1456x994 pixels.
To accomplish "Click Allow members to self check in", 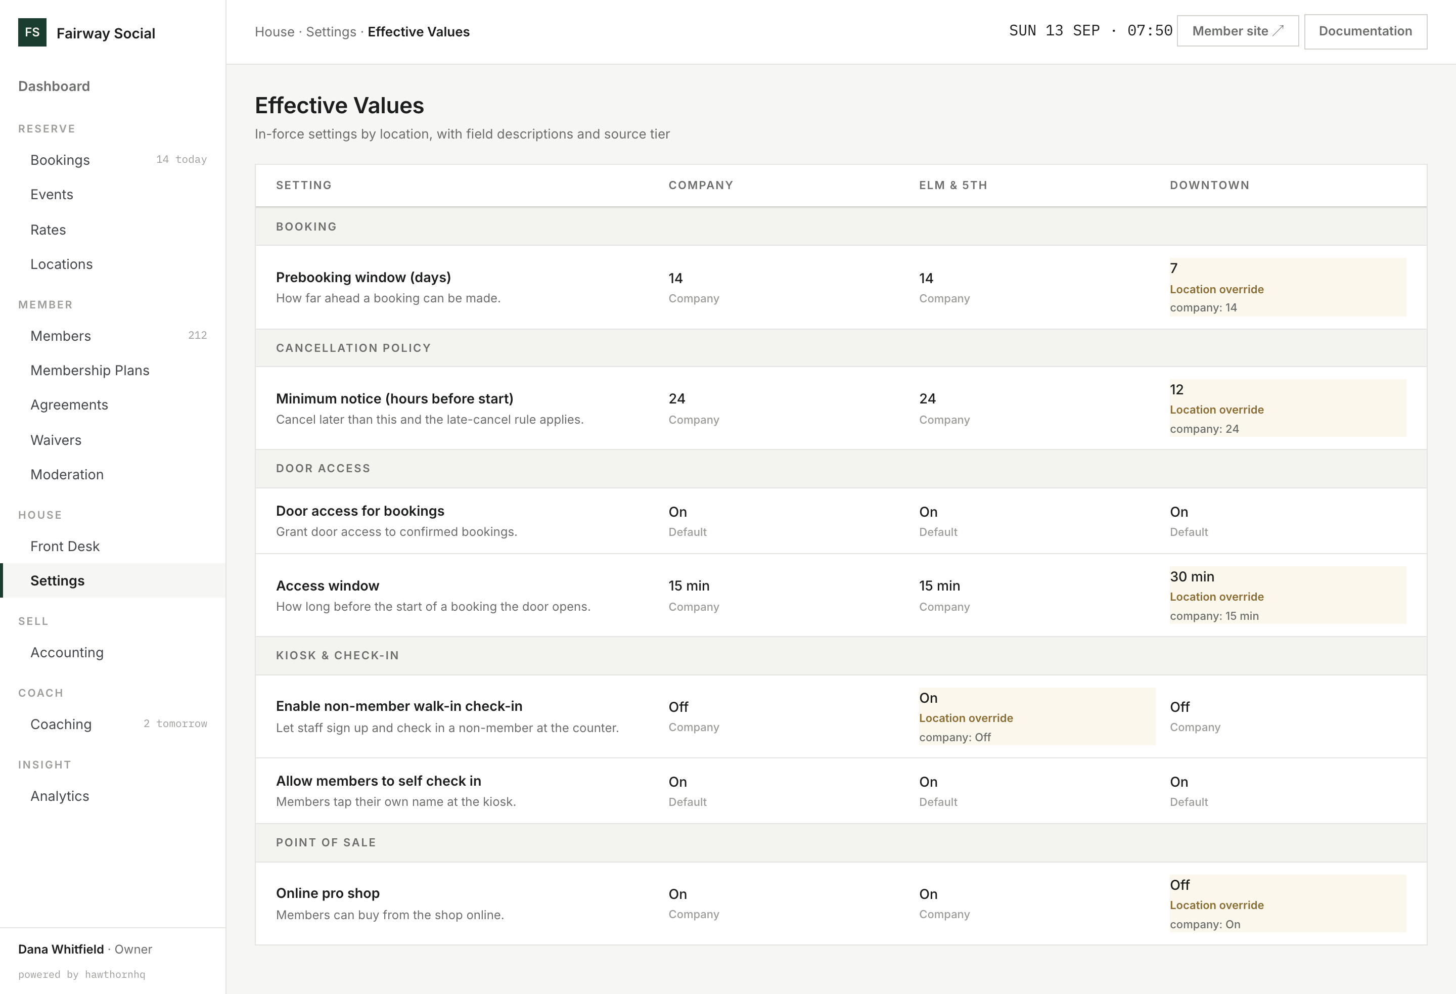I will [x=379, y=781].
